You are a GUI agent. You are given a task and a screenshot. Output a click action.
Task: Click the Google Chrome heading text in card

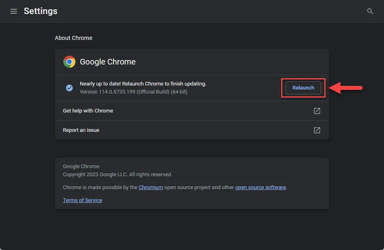coord(108,62)
